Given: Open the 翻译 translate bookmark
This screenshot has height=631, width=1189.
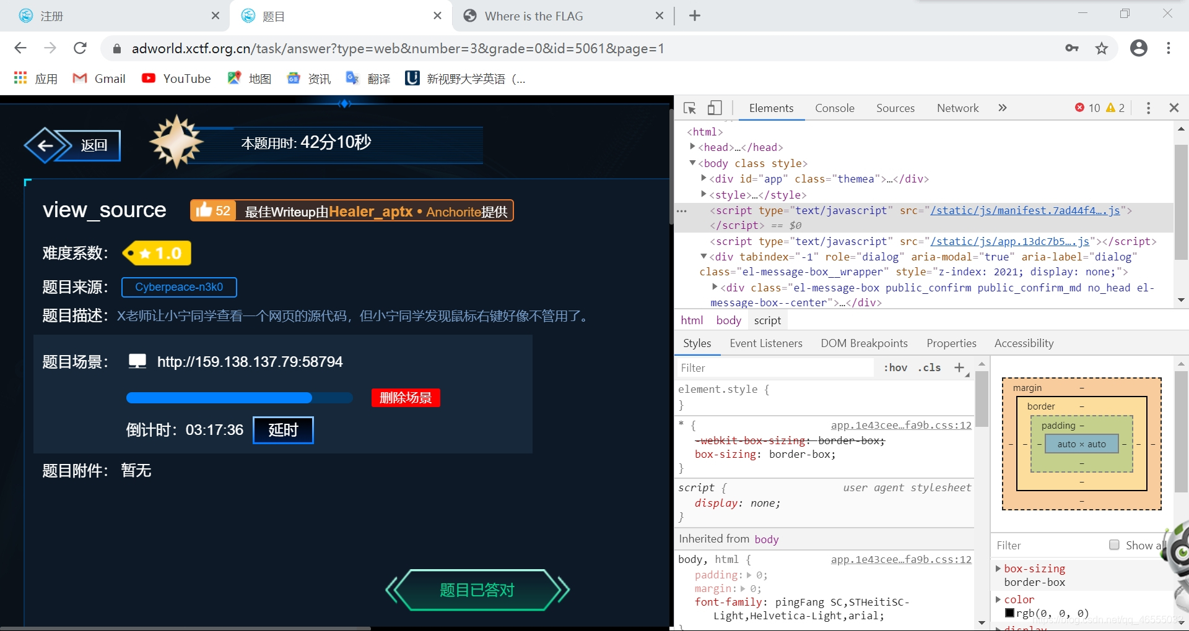Looking at the screenshot, I should tap(368, 79).
